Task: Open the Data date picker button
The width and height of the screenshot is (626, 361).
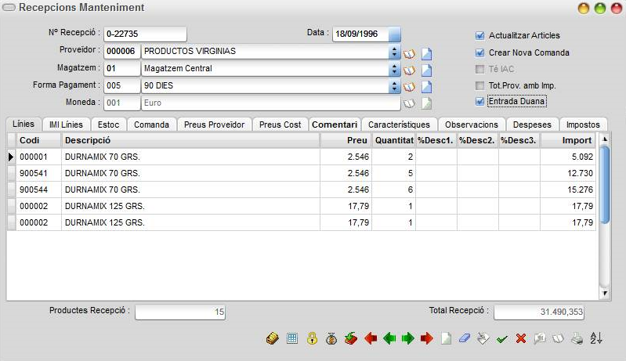Action: click(x=394, y=34)
